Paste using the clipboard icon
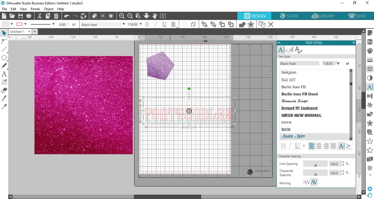Screen dimensions: 374x199 (x=56, y=16)
